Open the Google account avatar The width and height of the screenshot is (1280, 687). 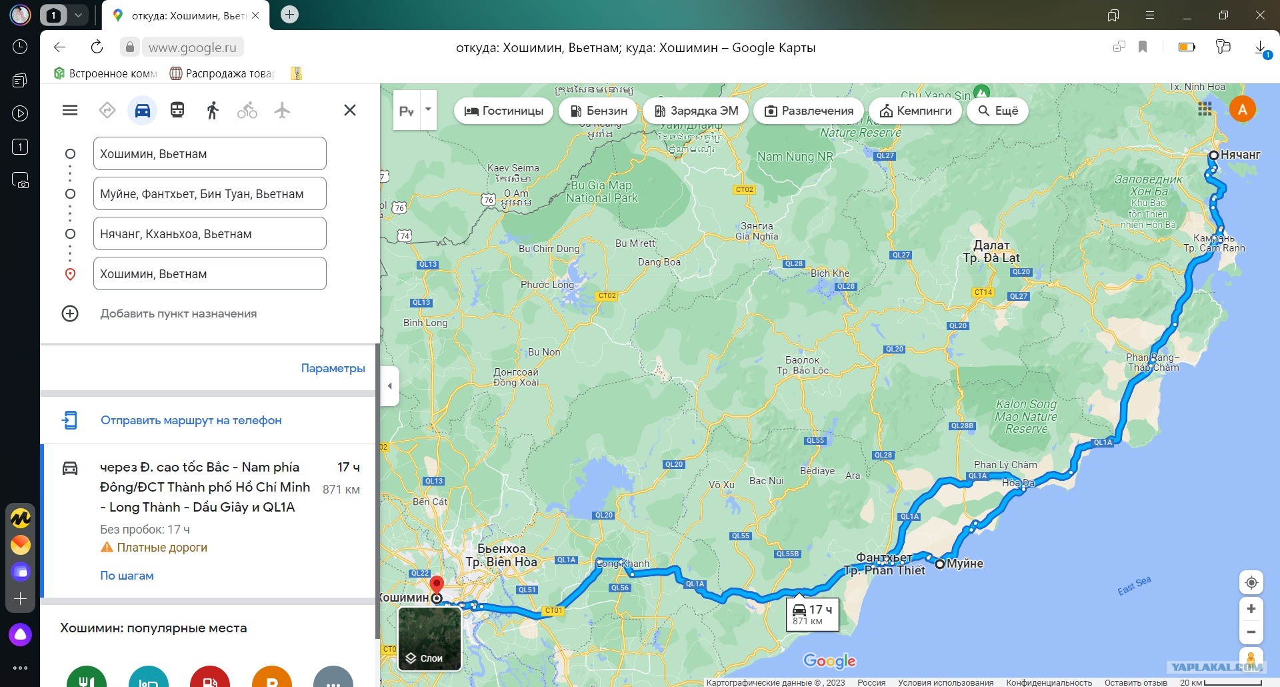[1243, 109]
